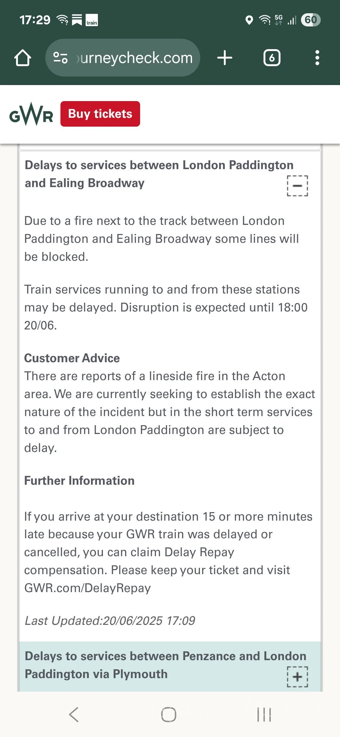The height and width of the screenshot is (737, 340).
Task: Tap the battery level indicator showing 60
Action: click(311, 20)
